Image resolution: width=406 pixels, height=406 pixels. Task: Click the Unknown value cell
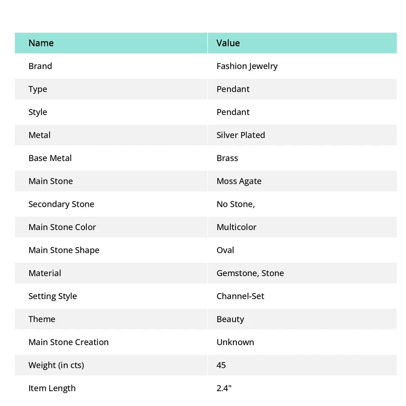235,342
